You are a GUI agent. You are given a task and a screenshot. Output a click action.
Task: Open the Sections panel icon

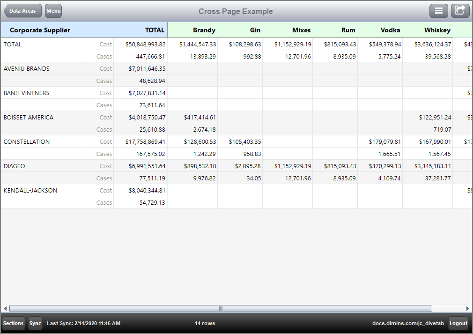point(13,323)
